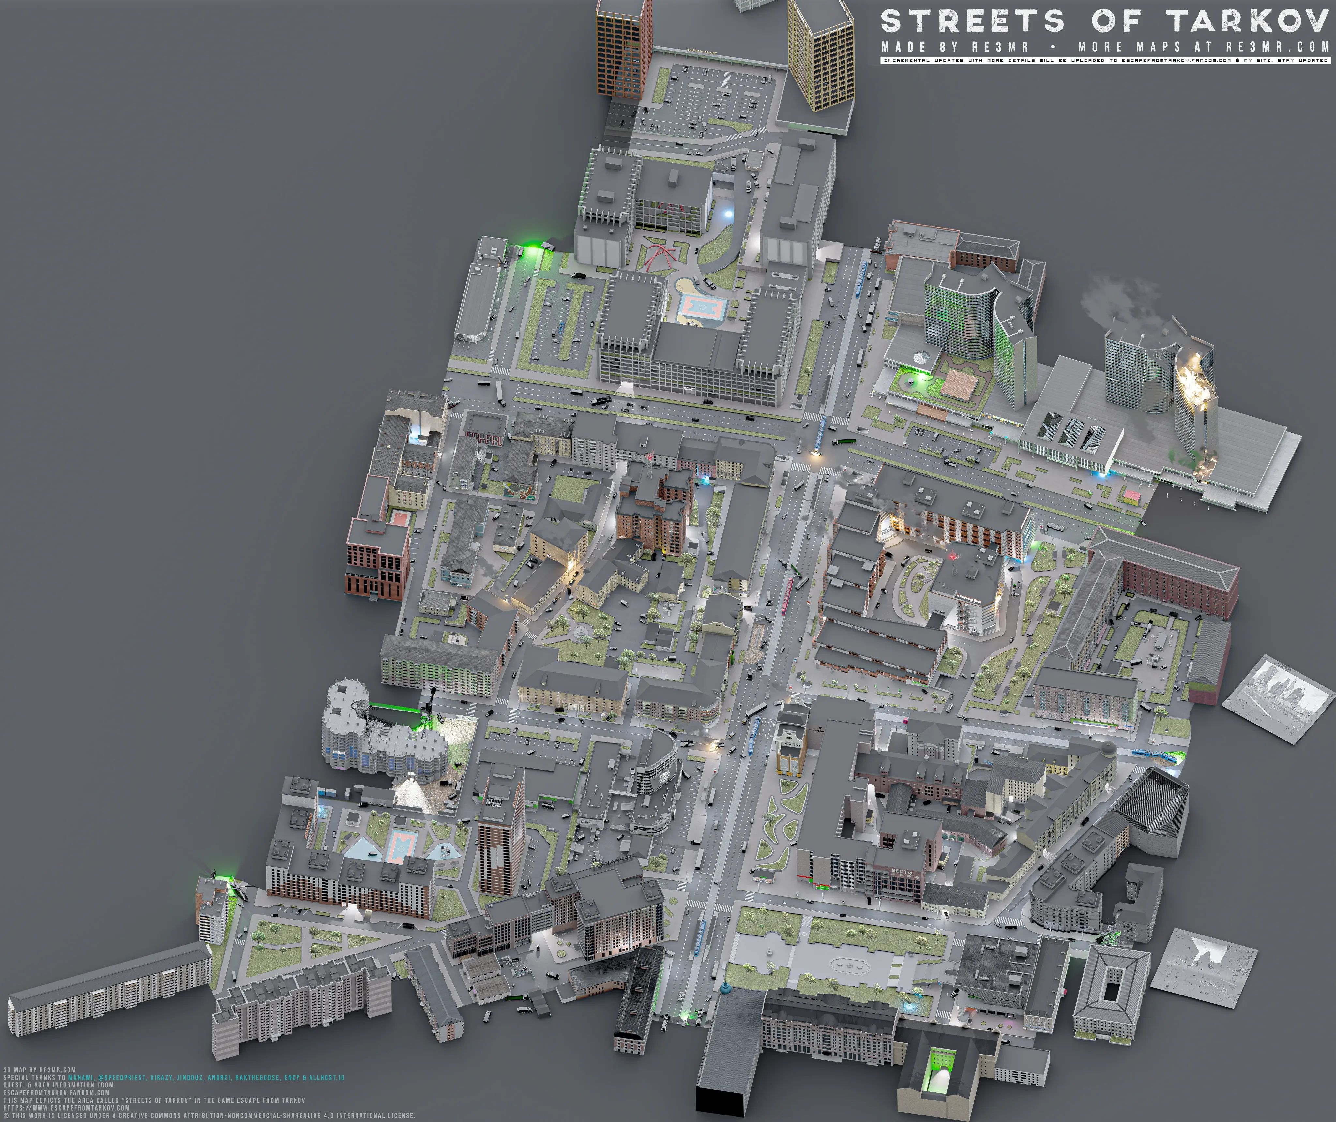Open the HTTPS://WWW.ESCAPEFROMTARKOV.COM link
The height and width of the screenshot is (1122, 1336).
tap(66, 1107)
